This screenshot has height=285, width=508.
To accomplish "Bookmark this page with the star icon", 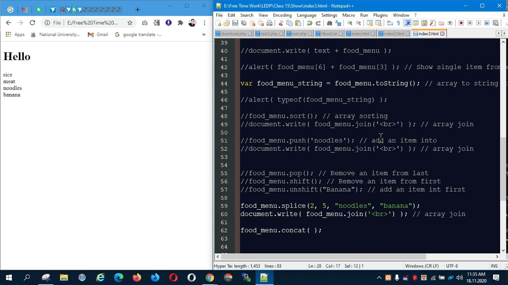I will 130,23.
